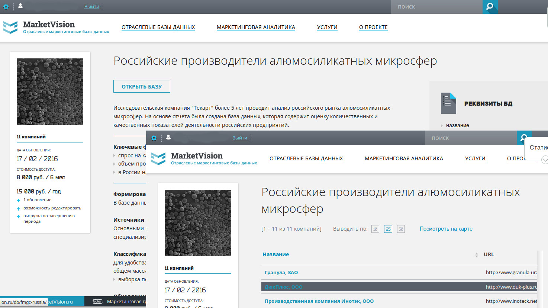Click the Посмотреть на карте link
The width and height of the screenshot is (548, 308).
[446, 229]
